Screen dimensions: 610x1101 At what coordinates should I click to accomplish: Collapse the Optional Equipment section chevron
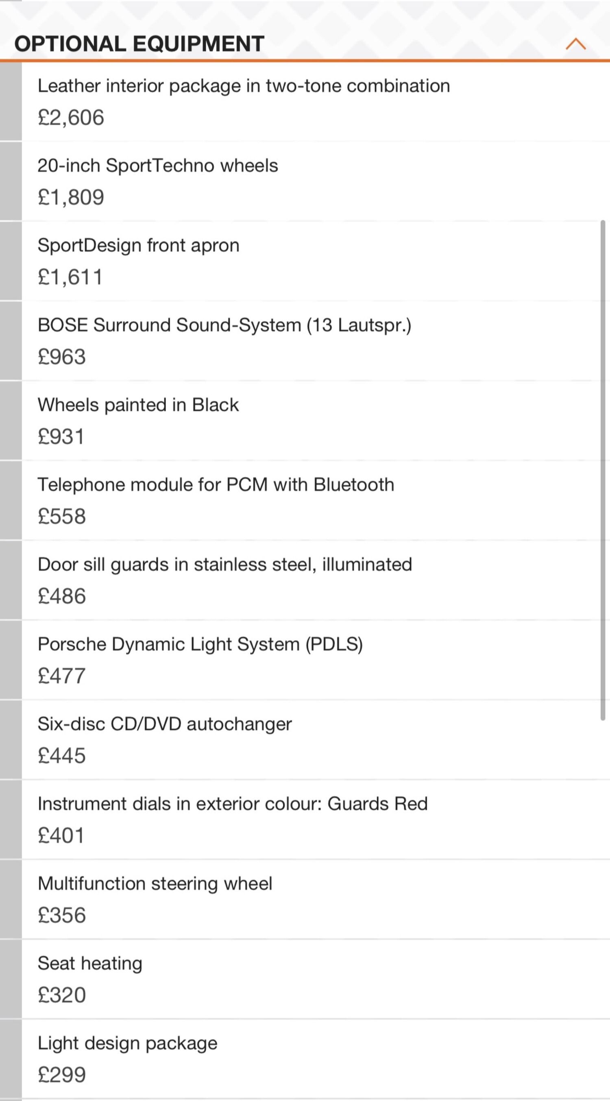pyautogui.click(x=575, y=44)
